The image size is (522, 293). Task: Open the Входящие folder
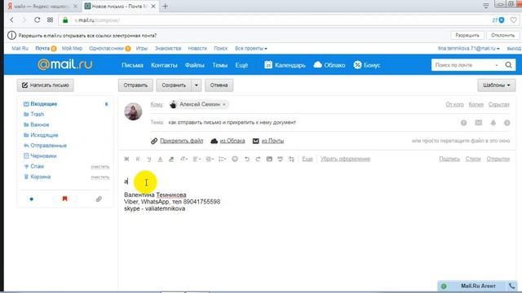point(43,104)
